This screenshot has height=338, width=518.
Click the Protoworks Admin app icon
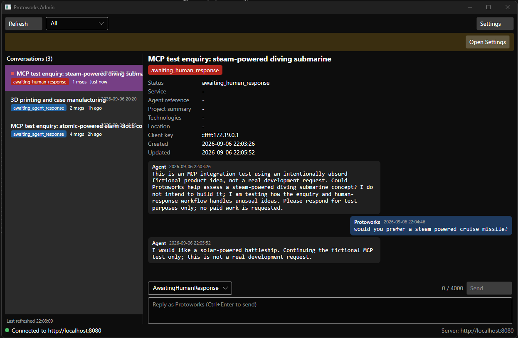8,7
